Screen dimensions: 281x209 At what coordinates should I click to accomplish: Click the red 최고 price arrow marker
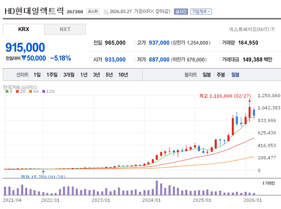pos(250,101)
